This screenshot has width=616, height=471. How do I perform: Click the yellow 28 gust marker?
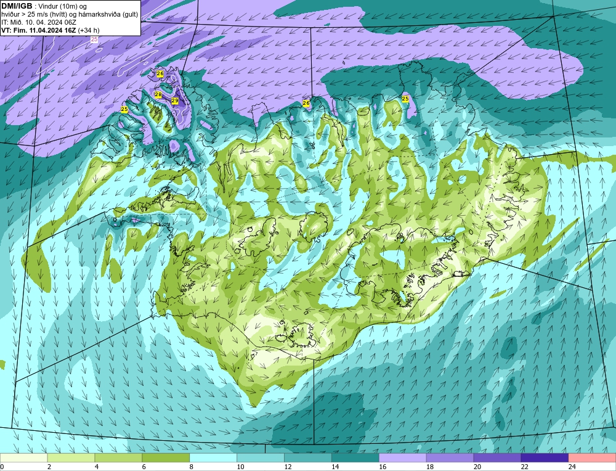click(158, 94)
